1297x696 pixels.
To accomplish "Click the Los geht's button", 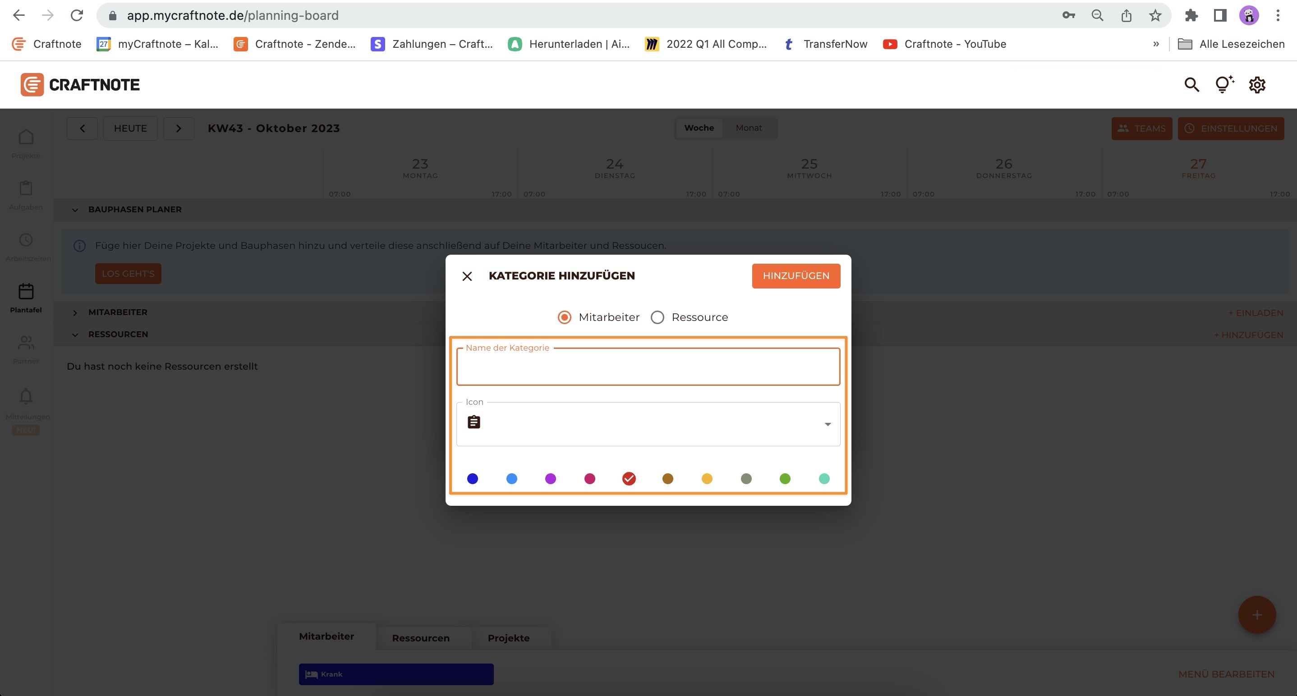I will pyautogui.click(x=128, y=273).
